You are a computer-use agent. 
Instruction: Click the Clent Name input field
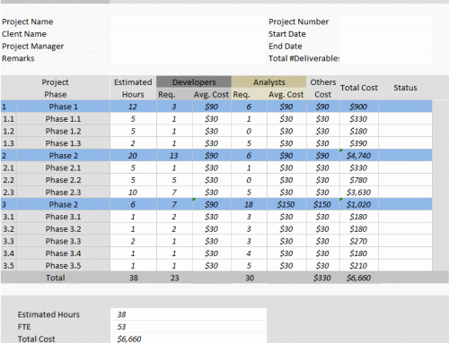click(x=189, y=34)
